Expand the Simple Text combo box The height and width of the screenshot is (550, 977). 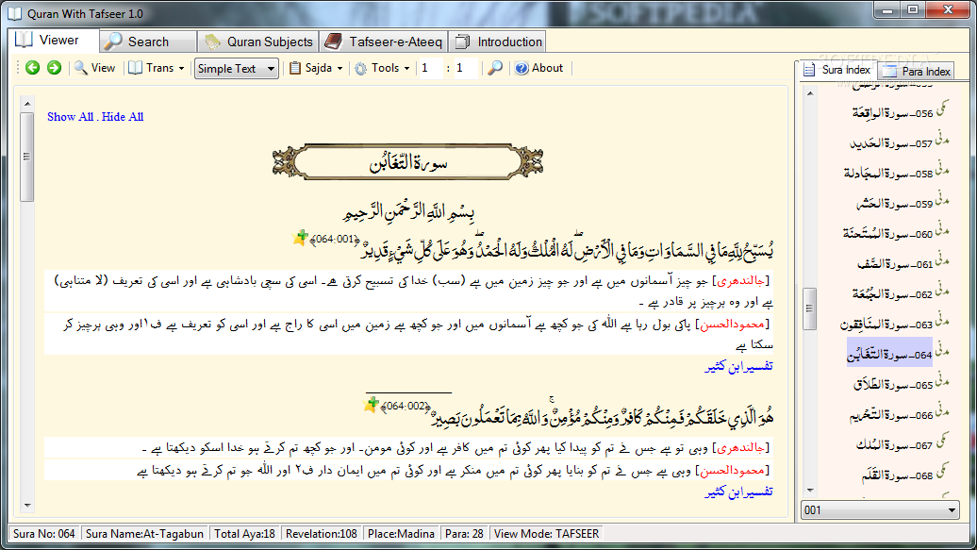click(236, 69)
